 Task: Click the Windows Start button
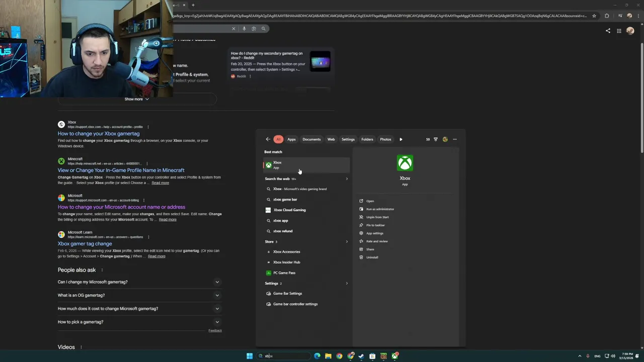[250, 356]
